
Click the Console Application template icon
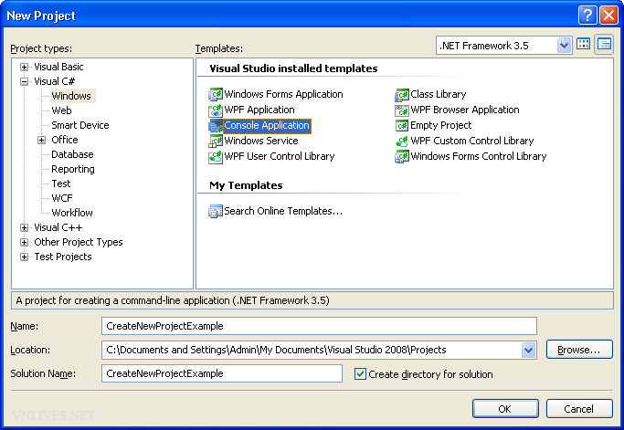tap(216, 125)
